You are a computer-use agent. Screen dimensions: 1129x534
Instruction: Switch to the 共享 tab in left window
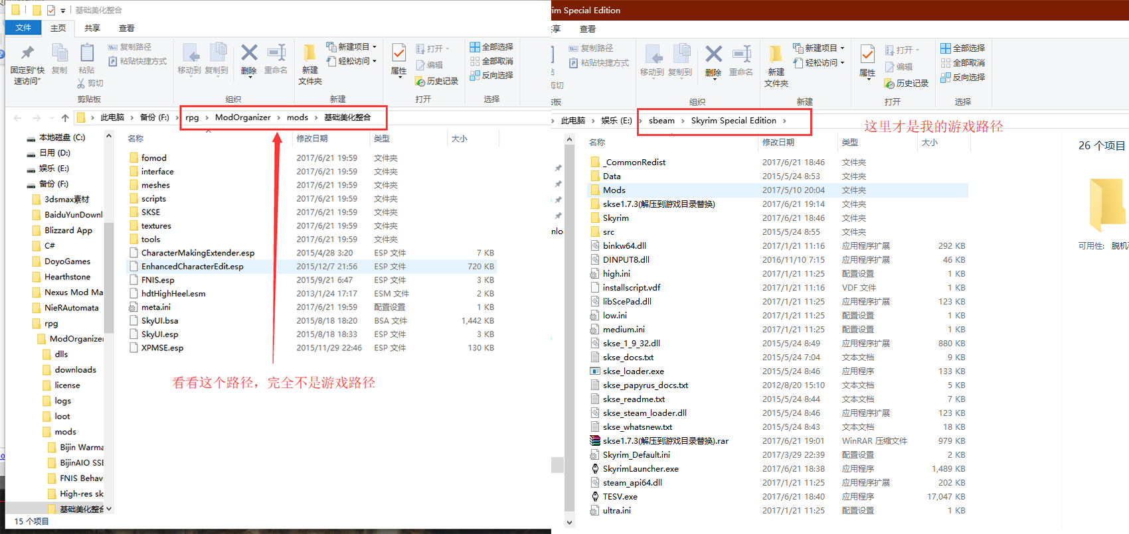[x=92, y=28]
